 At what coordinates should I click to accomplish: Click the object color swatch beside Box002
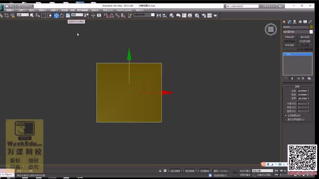point(311,27)
